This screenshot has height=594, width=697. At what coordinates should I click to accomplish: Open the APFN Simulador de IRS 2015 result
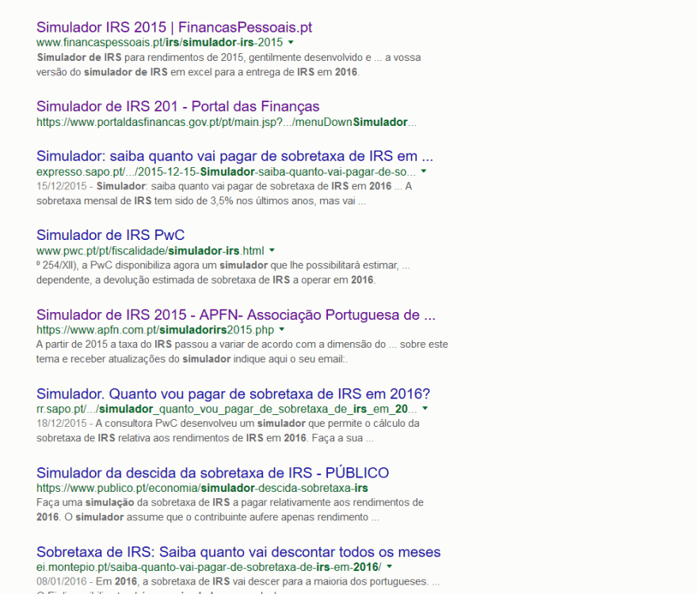click(236, 314)
